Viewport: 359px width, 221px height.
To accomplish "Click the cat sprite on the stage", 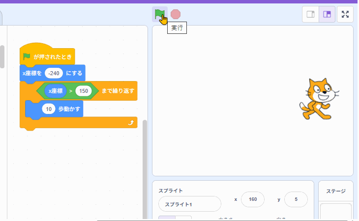I will 319,99.
